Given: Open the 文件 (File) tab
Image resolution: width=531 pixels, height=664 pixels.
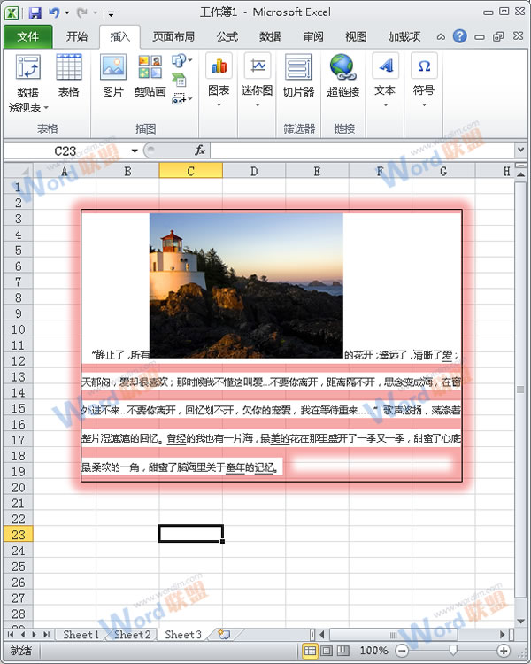Looking at the screenshot, I should point(28,37).
